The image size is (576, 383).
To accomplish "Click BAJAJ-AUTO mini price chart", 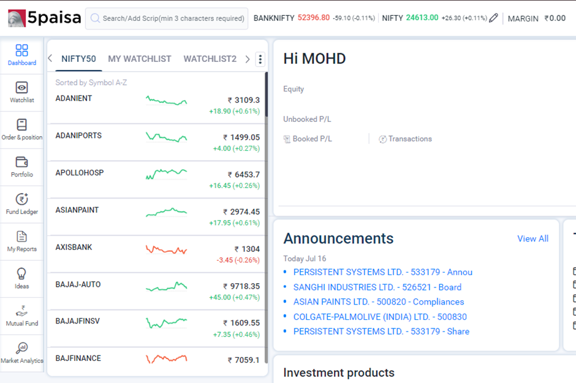I will (x=167, y=286).
